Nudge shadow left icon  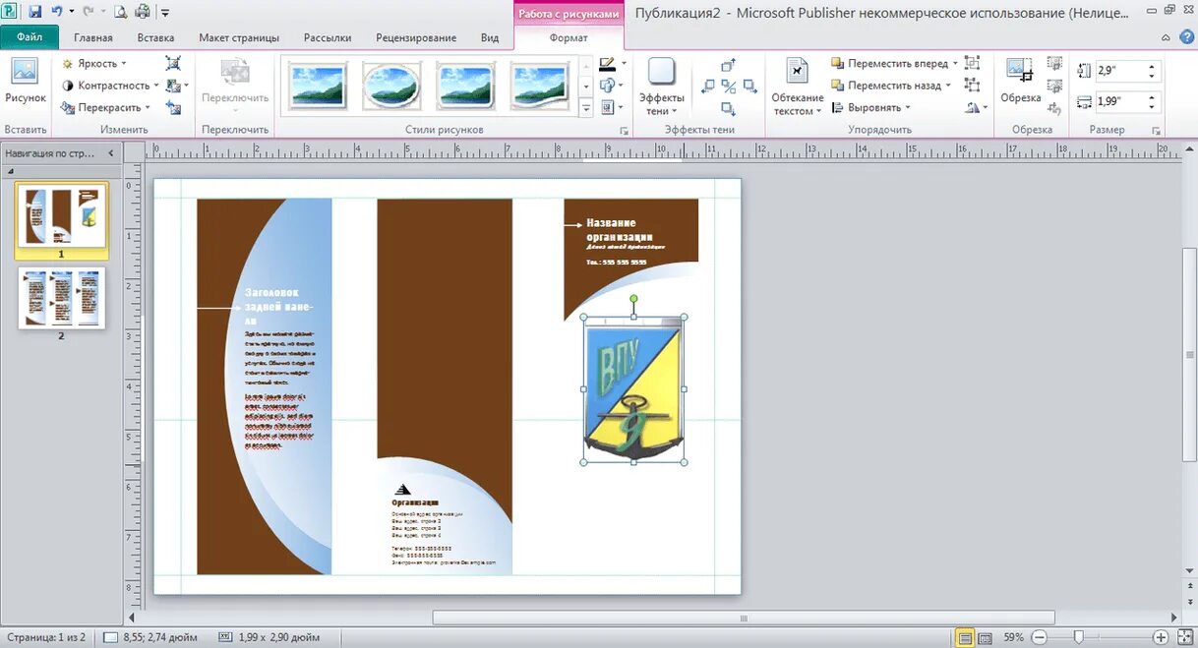point(707,86)
